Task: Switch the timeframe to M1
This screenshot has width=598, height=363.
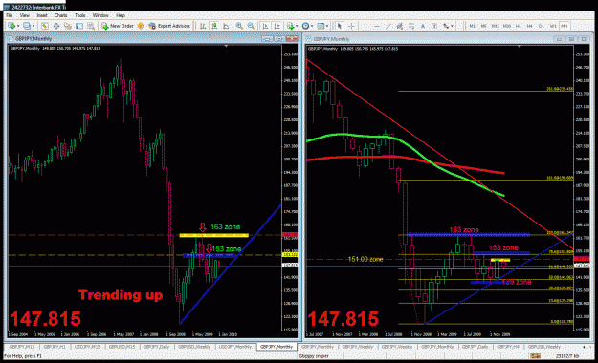Action: click(472, 26)
